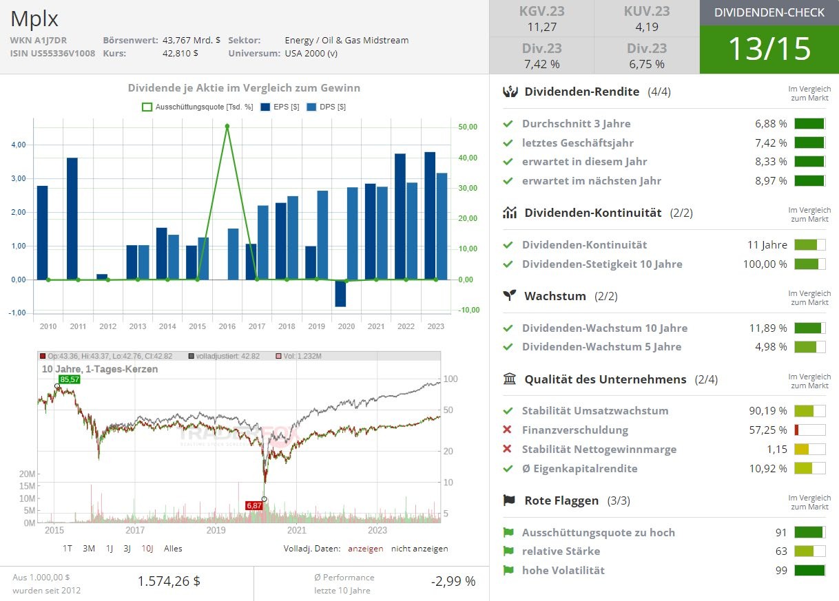Click the hands icon beside Dividenden-Rendite heading
The width and height of the screenshot is (839, 601).
tap(510, 92)
